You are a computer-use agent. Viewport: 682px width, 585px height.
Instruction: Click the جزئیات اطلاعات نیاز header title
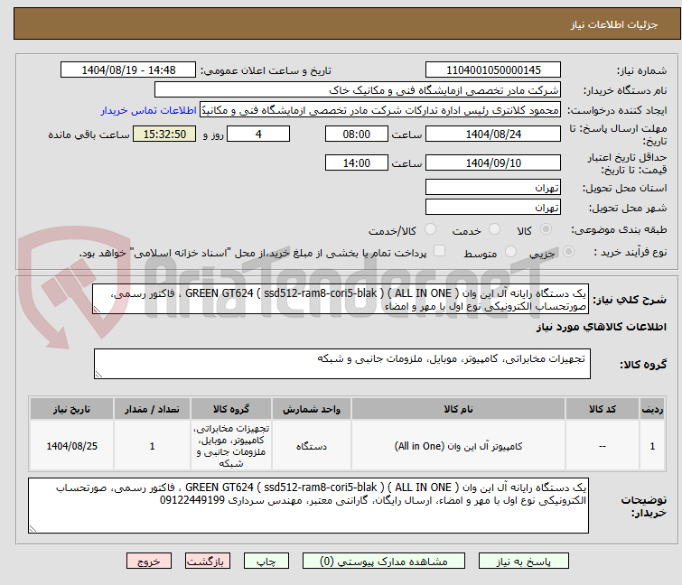click(613, 24)
